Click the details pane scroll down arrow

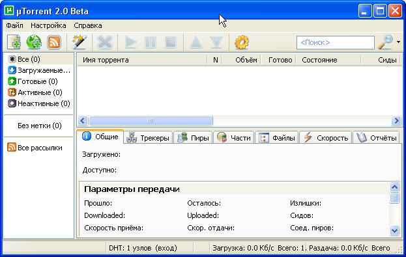click(x=395, y=230)
